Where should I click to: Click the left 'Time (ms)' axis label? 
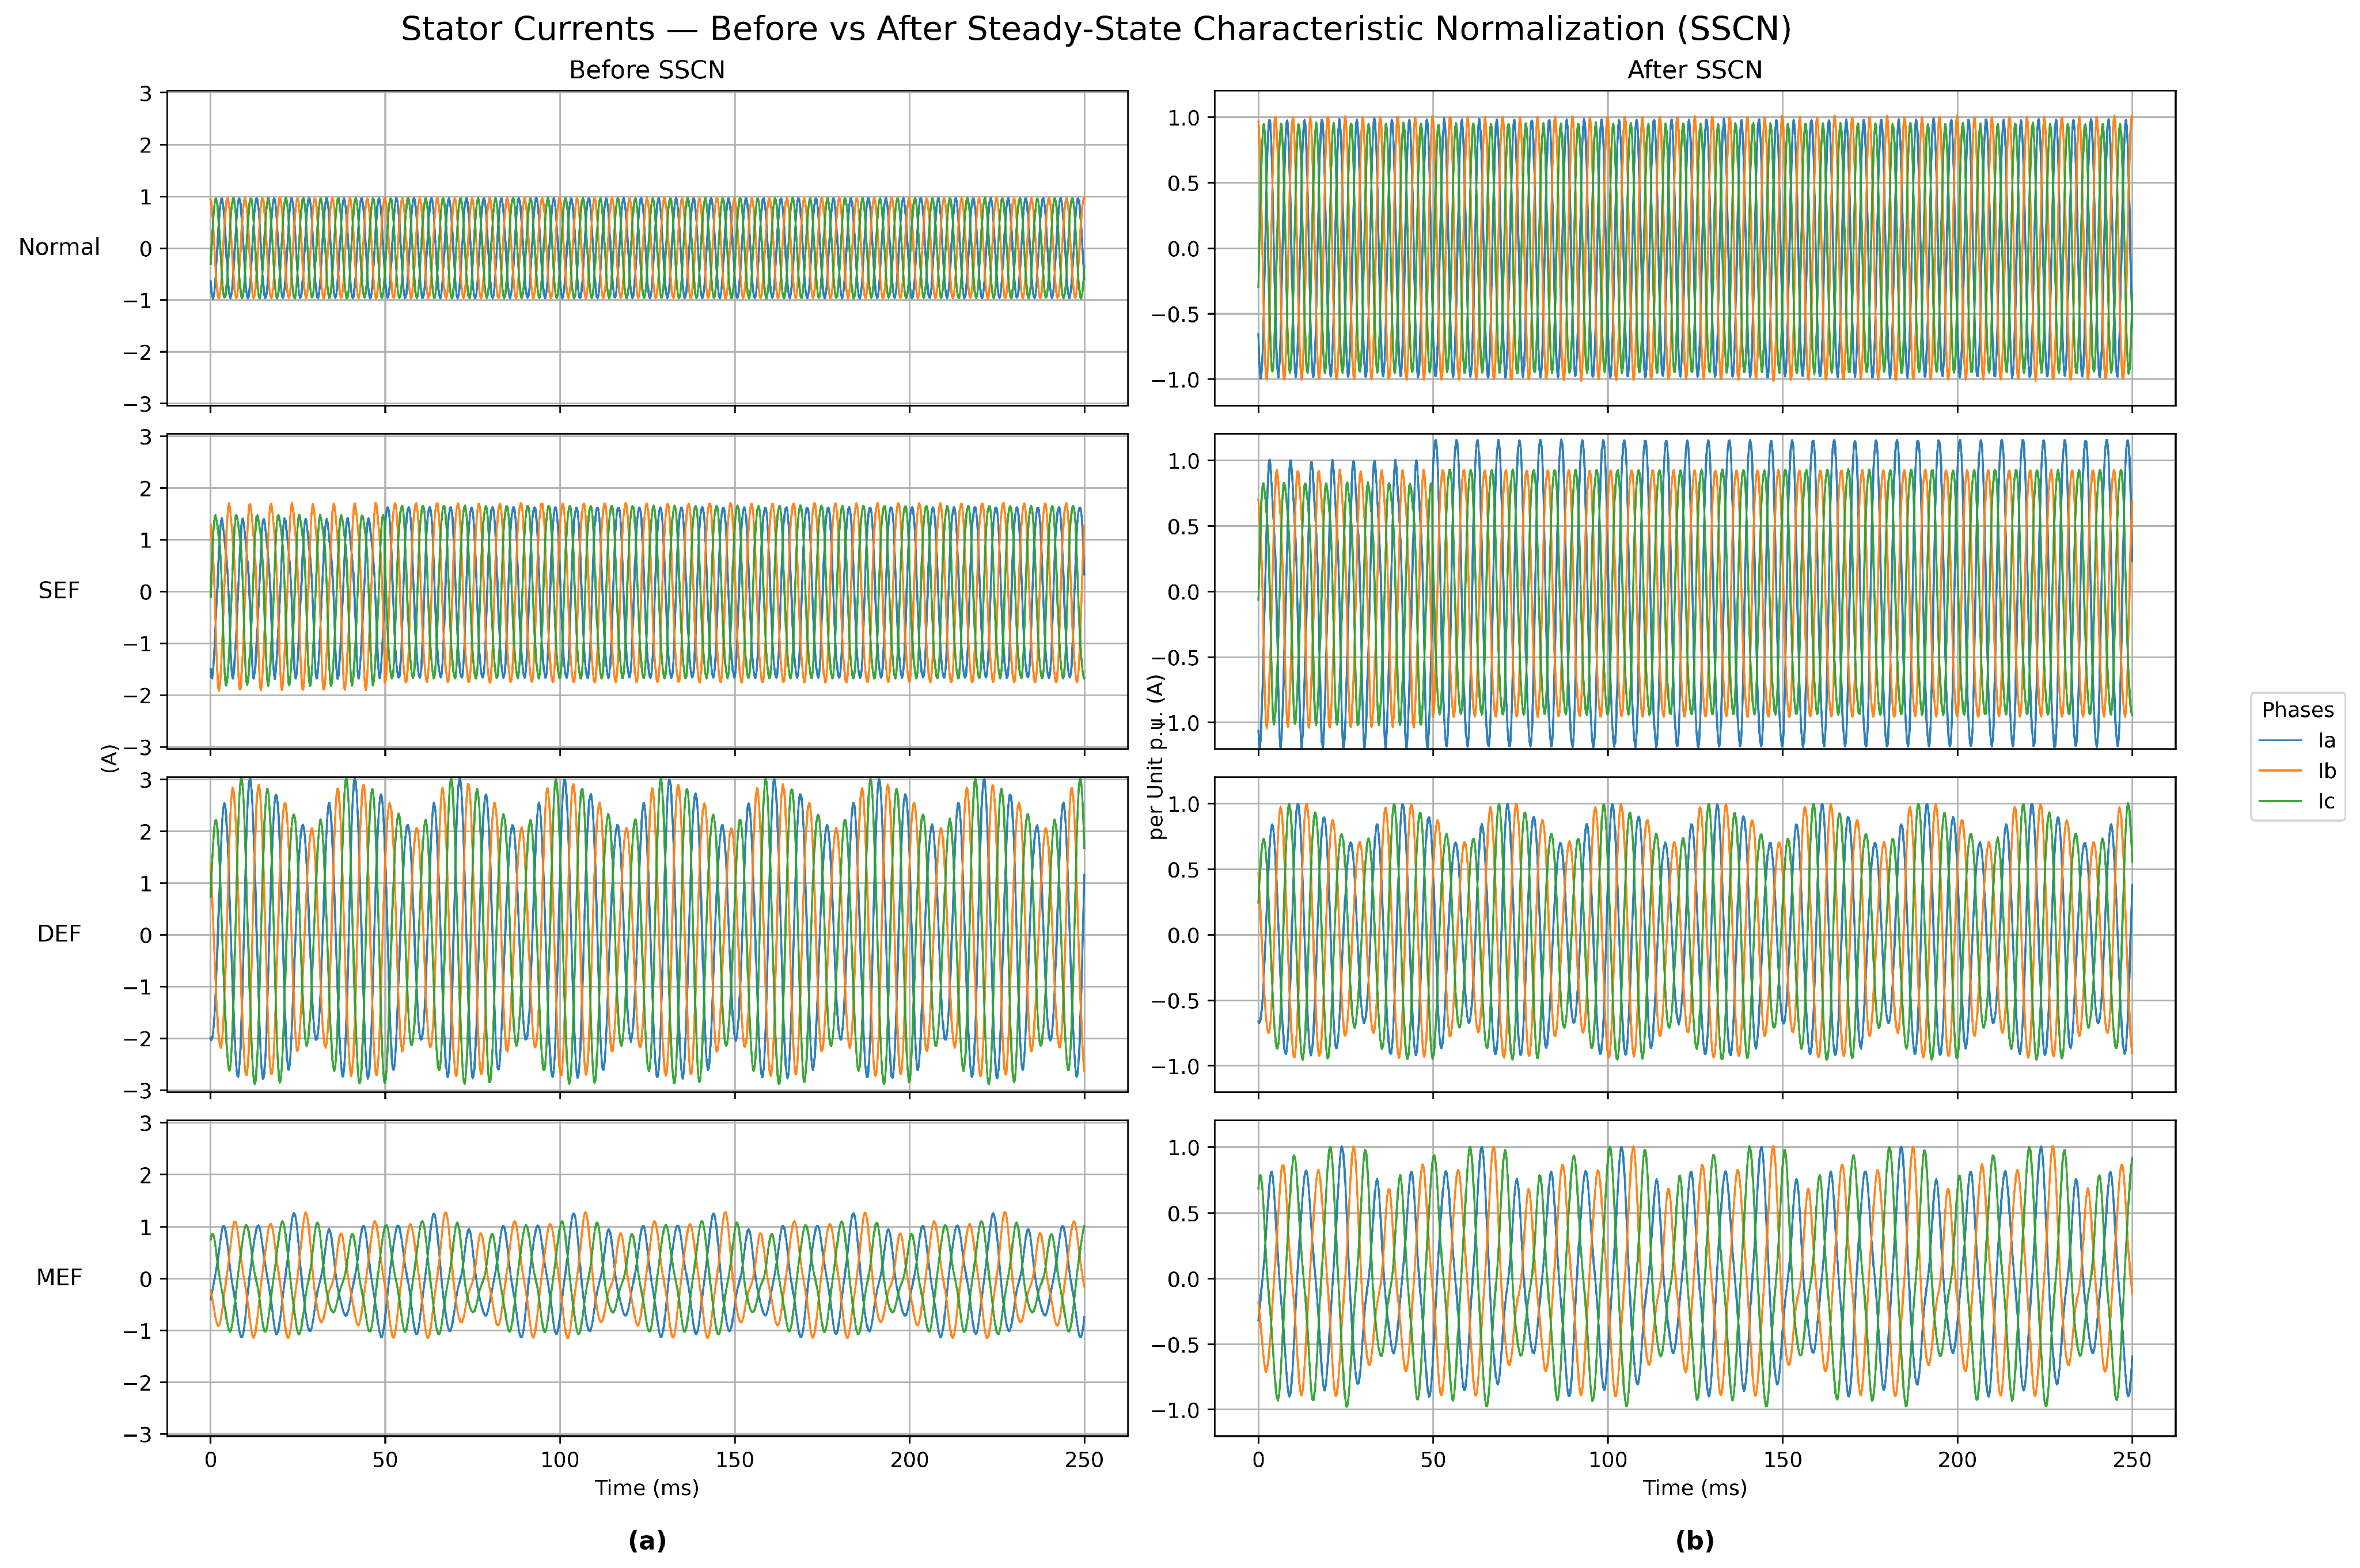point(646,1487)
